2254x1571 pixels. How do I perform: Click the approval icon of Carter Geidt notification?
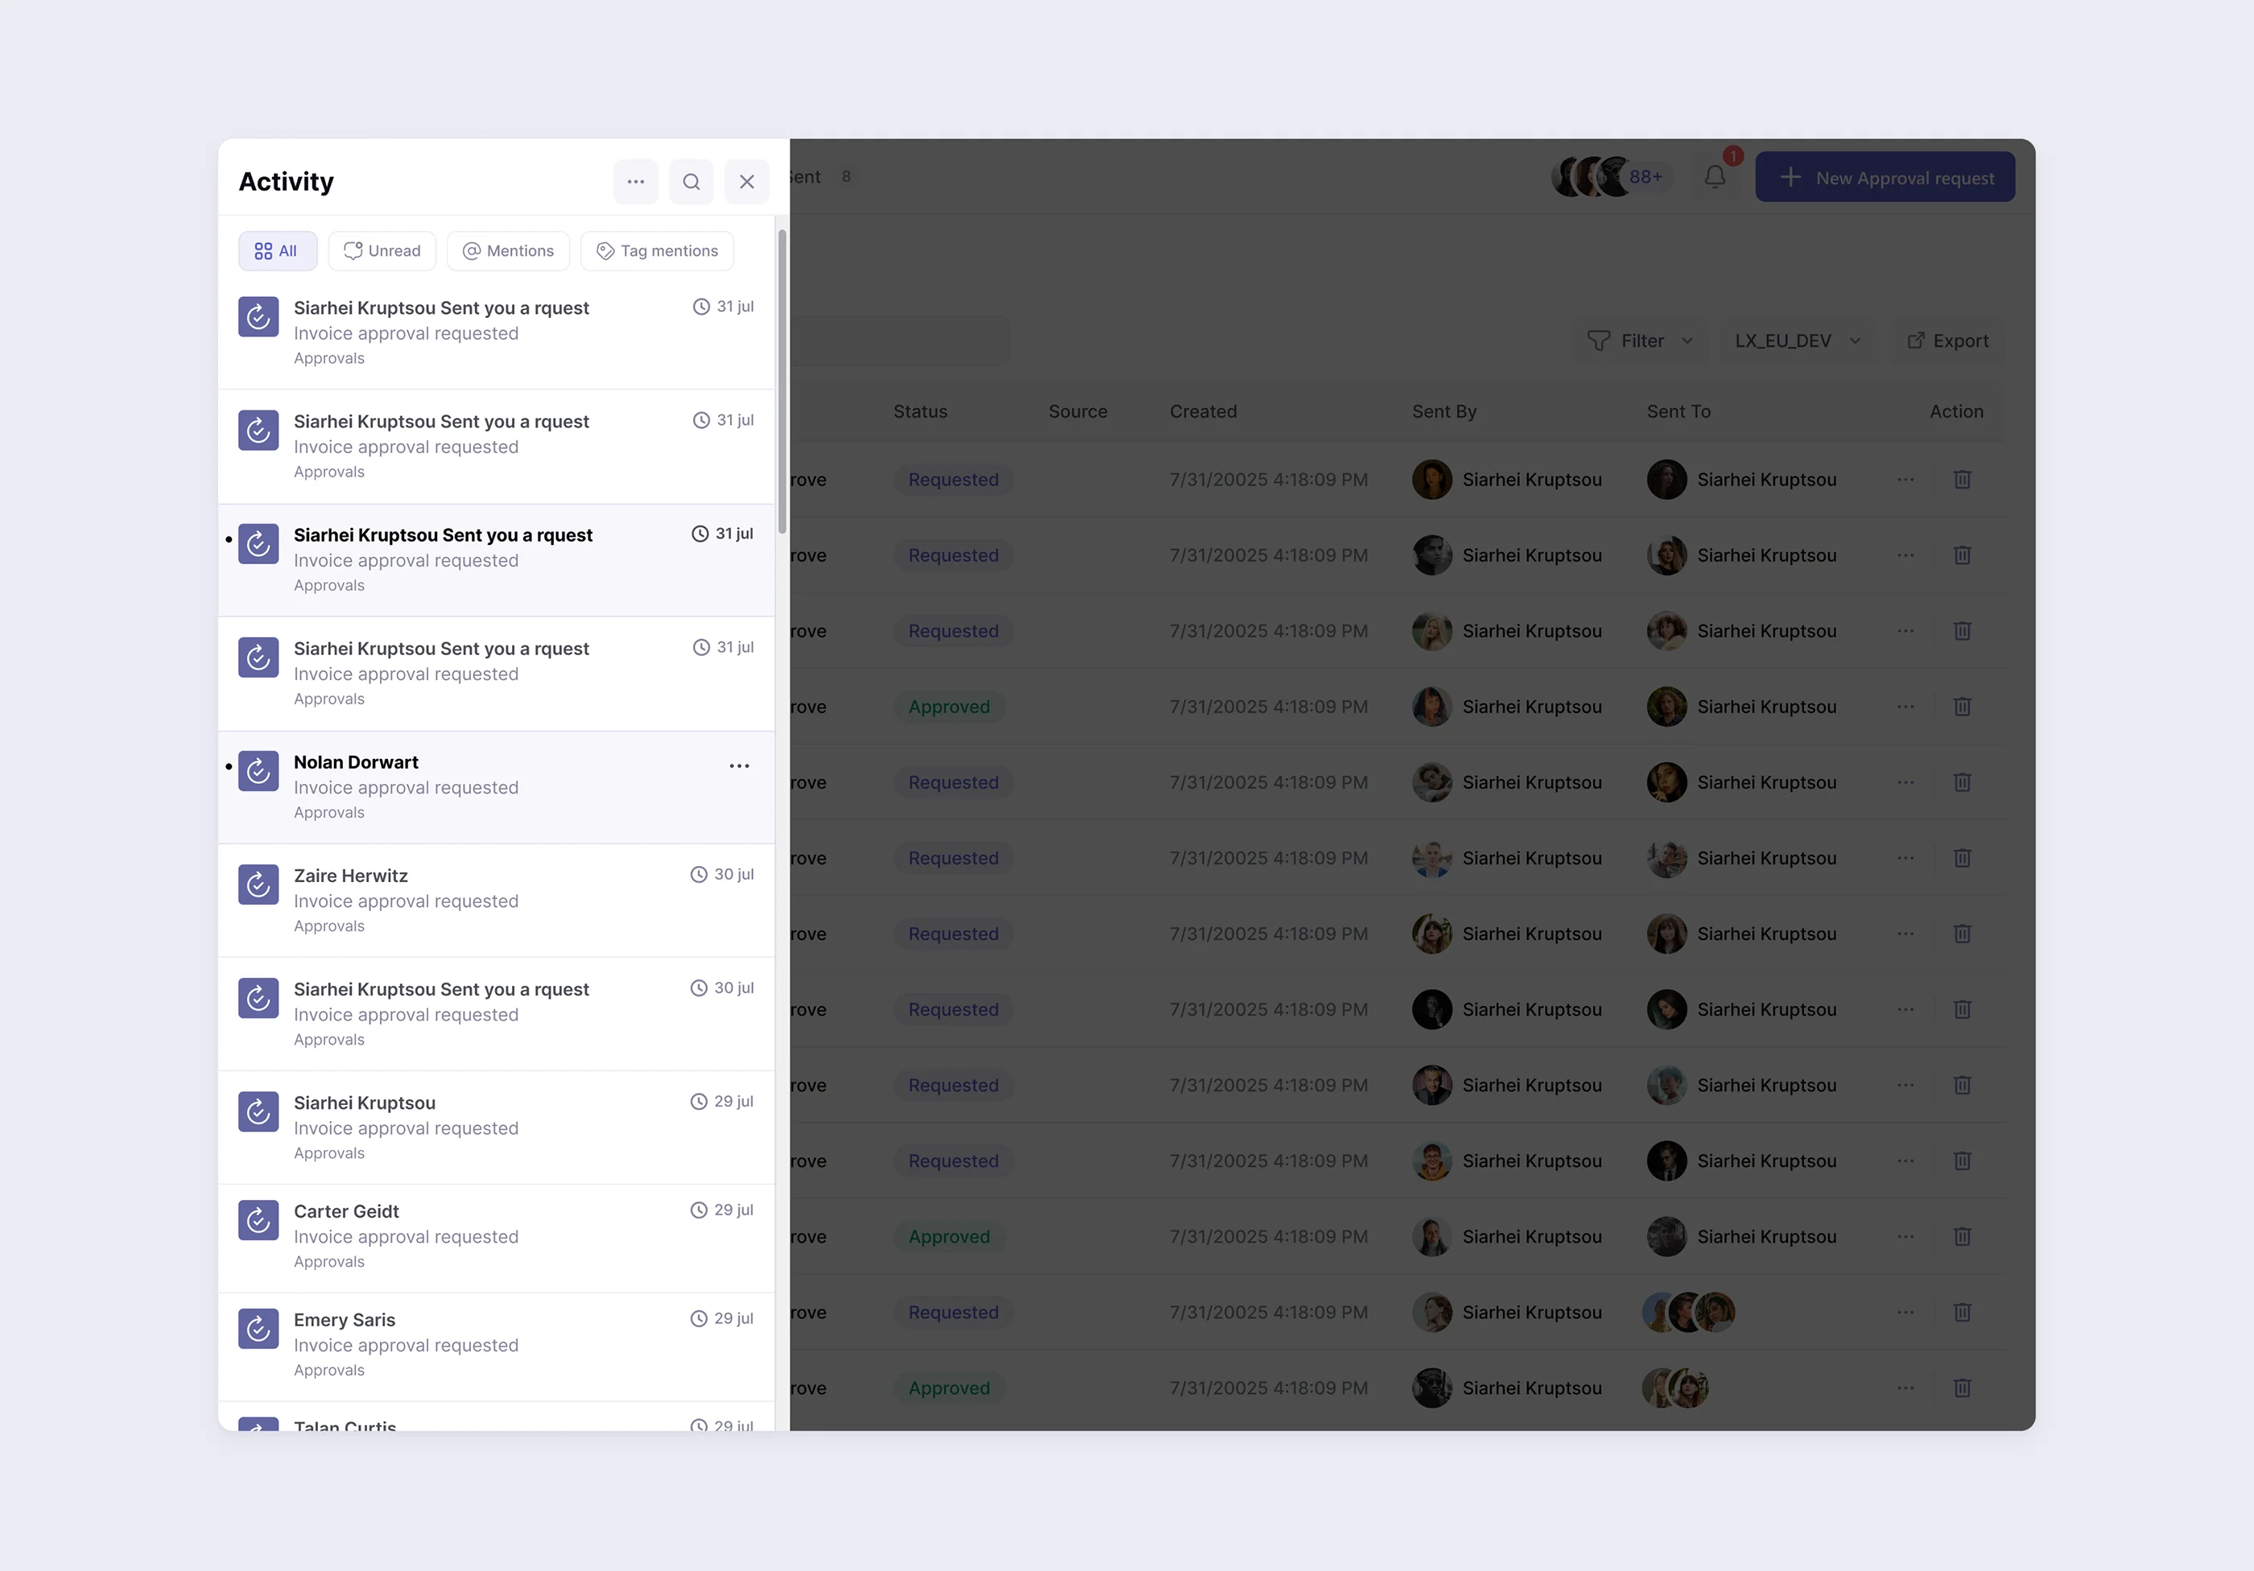pos(258,1221)
